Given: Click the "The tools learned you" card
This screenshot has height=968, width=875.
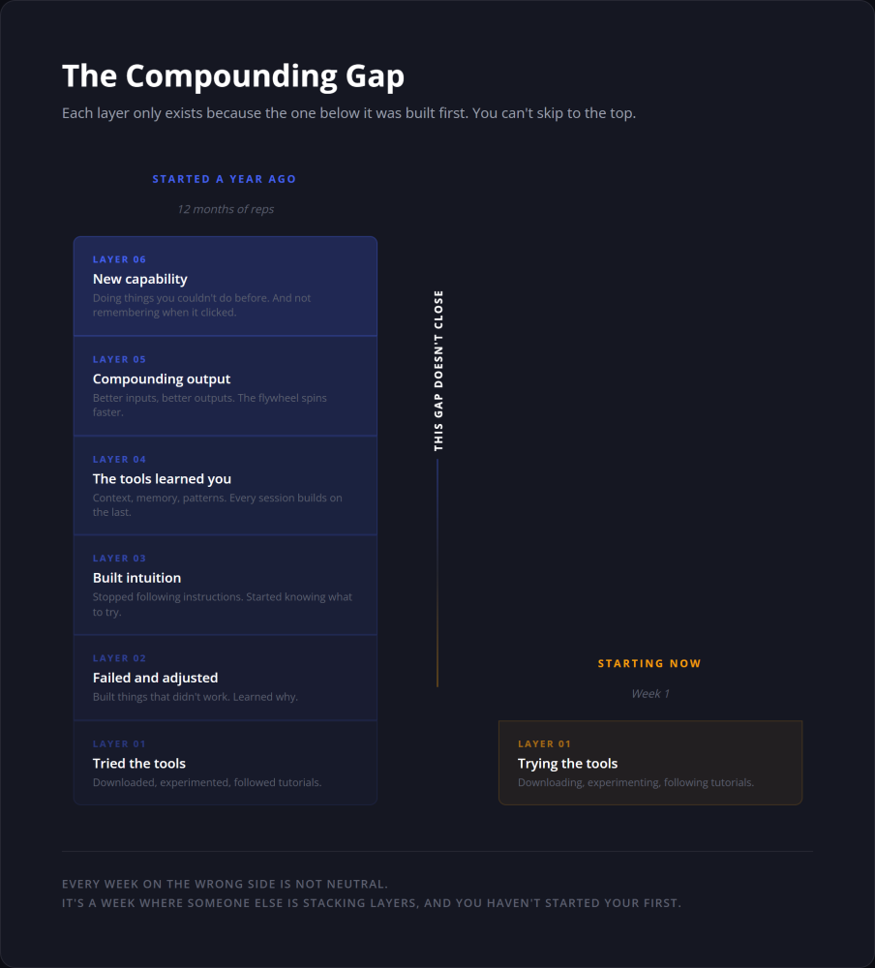Looking at the screenshot, I should pyautogui.click(x=226, y=486).
